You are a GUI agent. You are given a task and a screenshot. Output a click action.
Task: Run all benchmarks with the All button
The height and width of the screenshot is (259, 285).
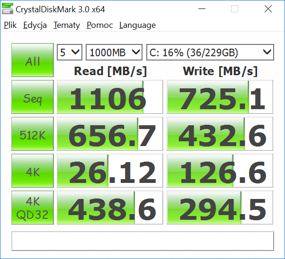point(33,60)
